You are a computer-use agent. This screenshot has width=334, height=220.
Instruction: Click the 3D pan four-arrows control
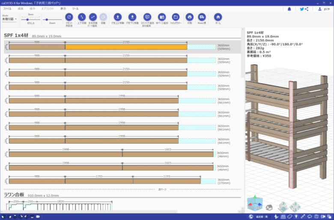(295, 207)
